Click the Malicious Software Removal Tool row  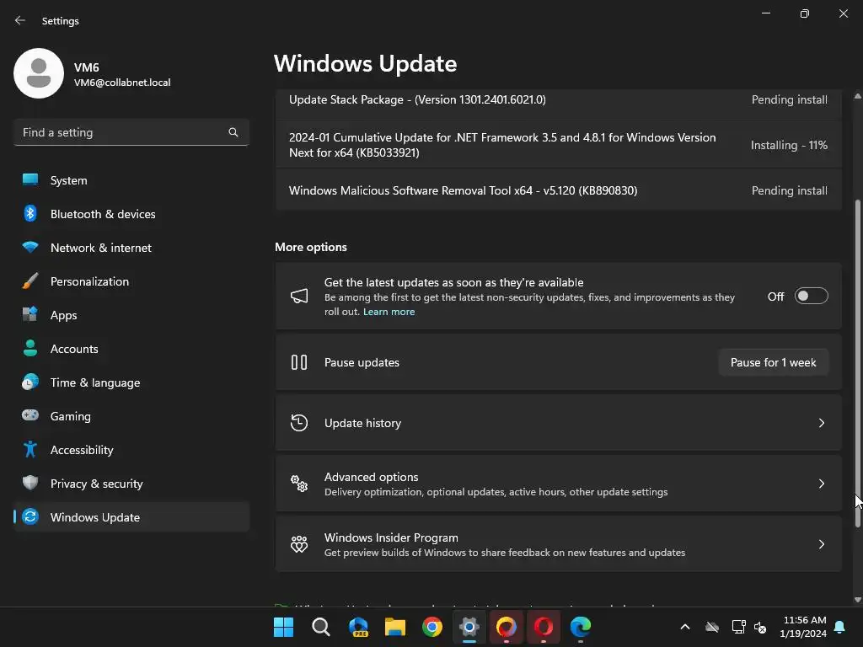coord(559,190)
